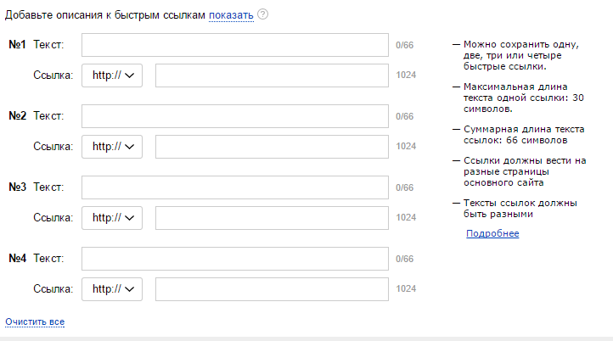The height and width of the screenshot is (341, 613).
Task: Click the №4 Ссылка label
Action: pos(53,288)
